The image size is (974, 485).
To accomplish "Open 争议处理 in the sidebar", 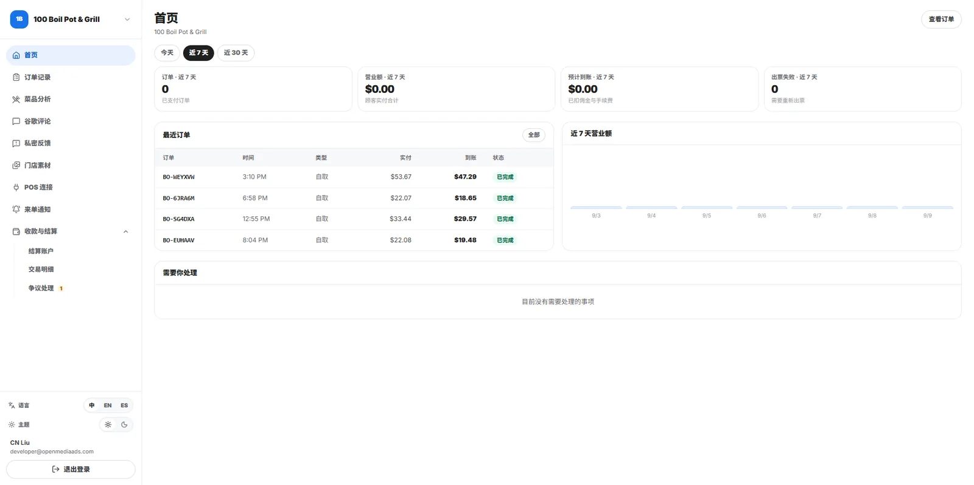I will [41, 288].
